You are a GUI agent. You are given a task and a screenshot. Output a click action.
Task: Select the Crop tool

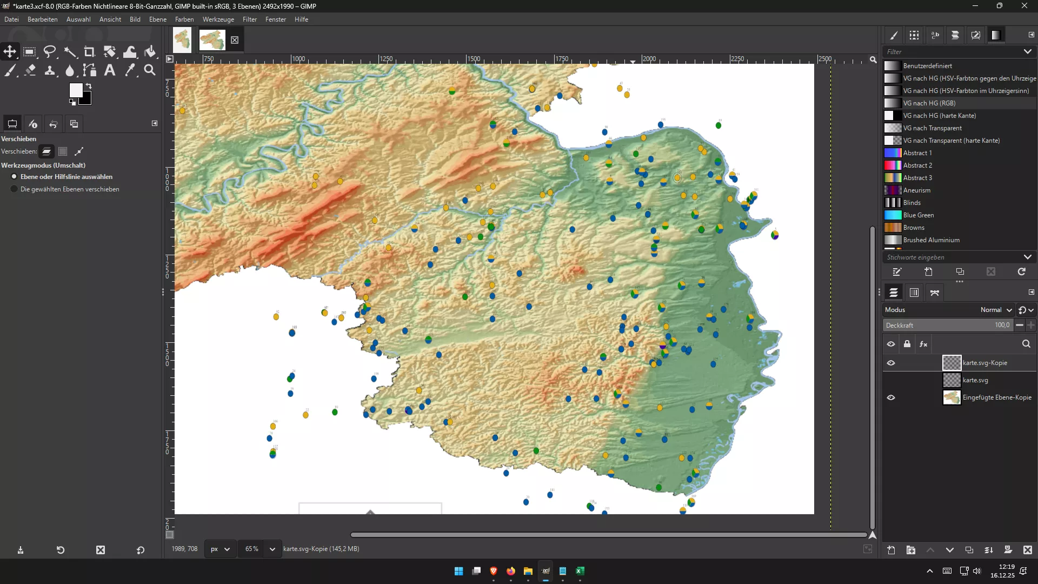90,52
